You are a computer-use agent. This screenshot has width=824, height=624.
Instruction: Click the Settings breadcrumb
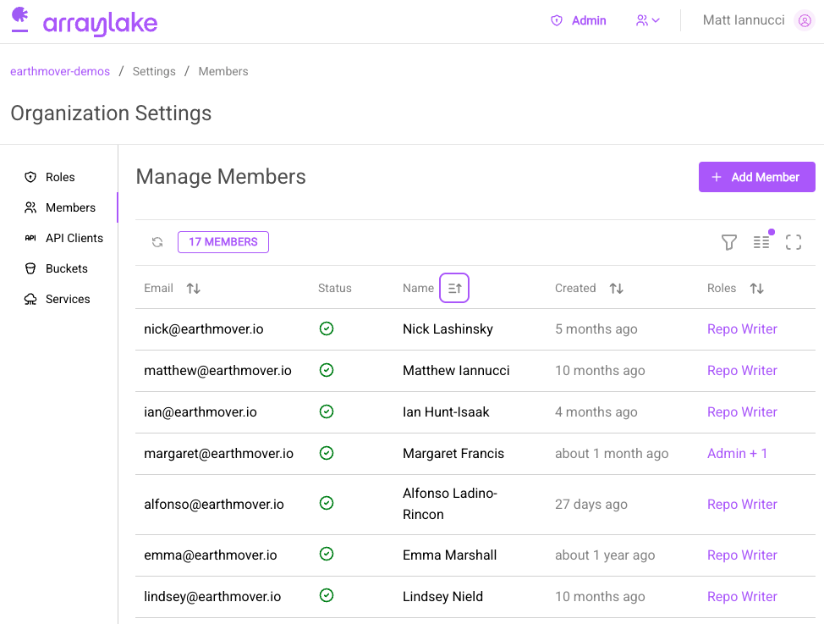point(154,71)
